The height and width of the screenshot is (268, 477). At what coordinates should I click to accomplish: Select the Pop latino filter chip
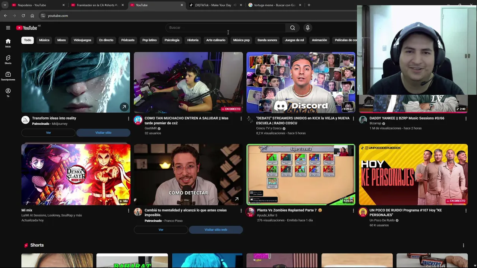tap(149, 40)
